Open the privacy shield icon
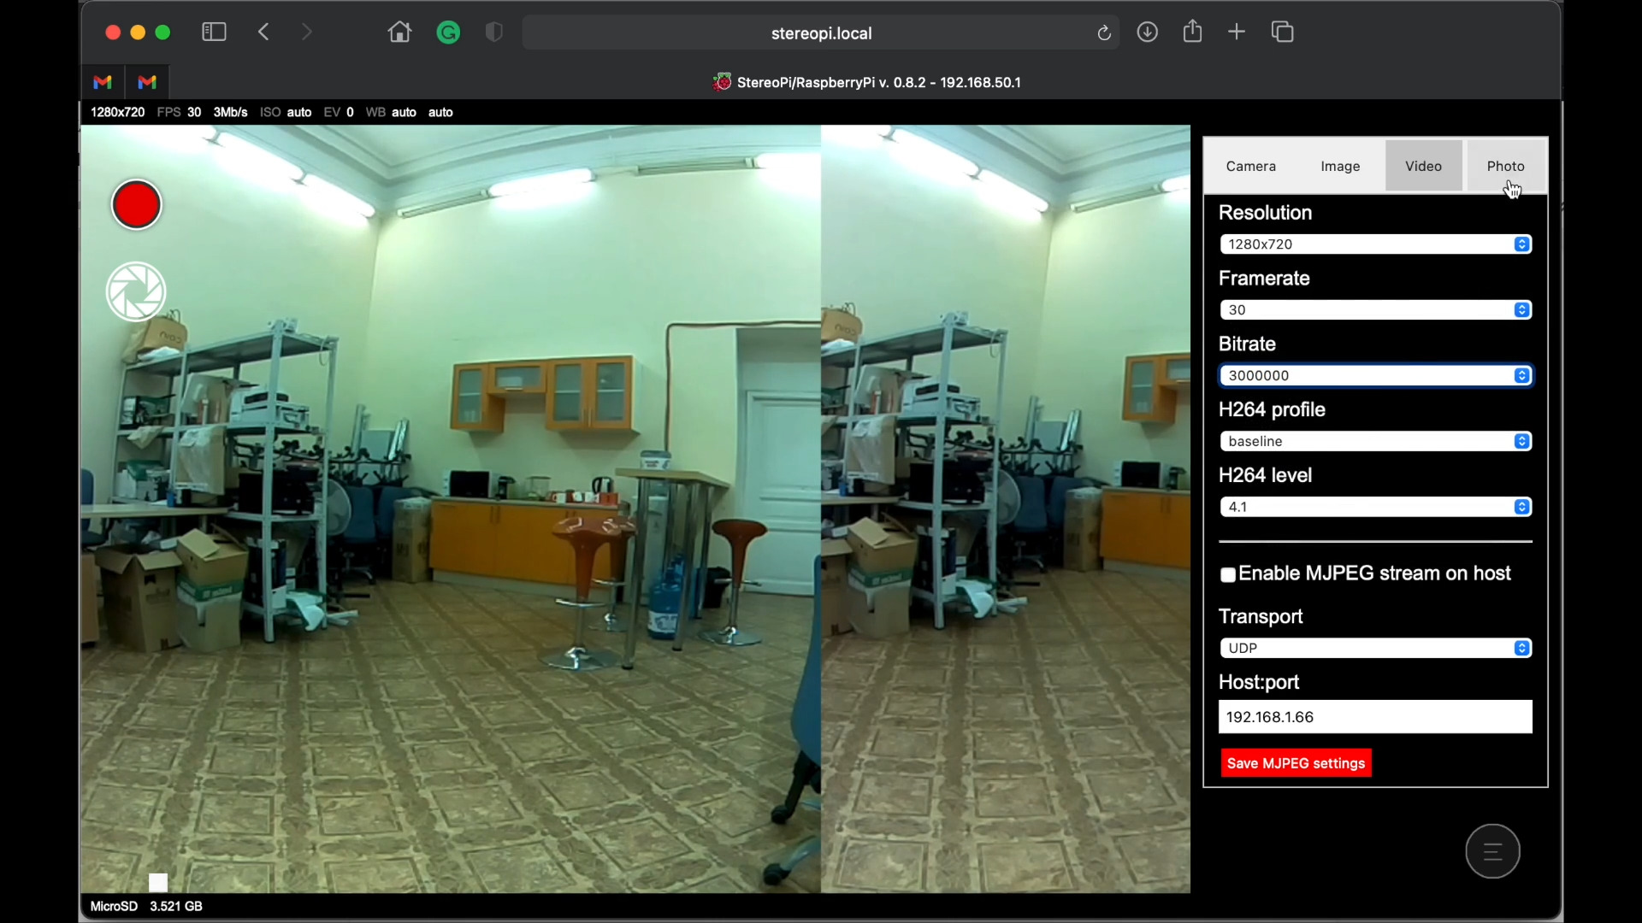The width and height of the screenshot is (1642, 923). [x=494, y=32]
